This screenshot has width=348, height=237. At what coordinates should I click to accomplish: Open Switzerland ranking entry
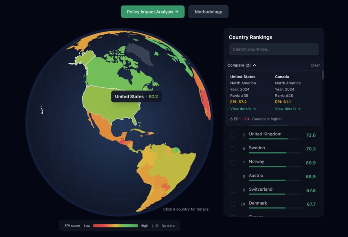click(260, 189)
